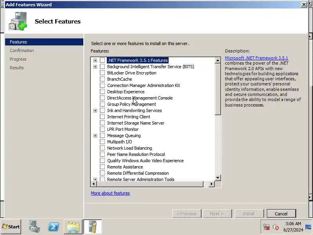This screenshot has width=313, height=235.
Task: Expand the .NET Framework 3.5.1 Features node
Action: pyautogui.click(x=95, y=60)
